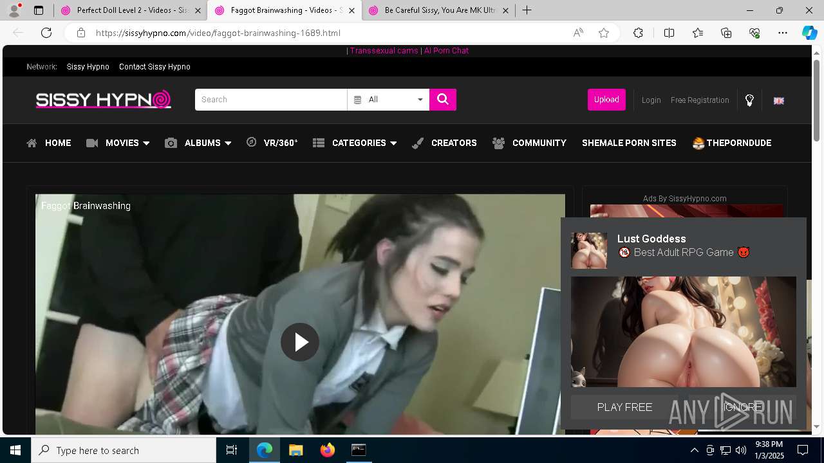824x463 pixels.
Task: Open the Favorites list icon
Action: pyautogui.click(x=698, y=33)
